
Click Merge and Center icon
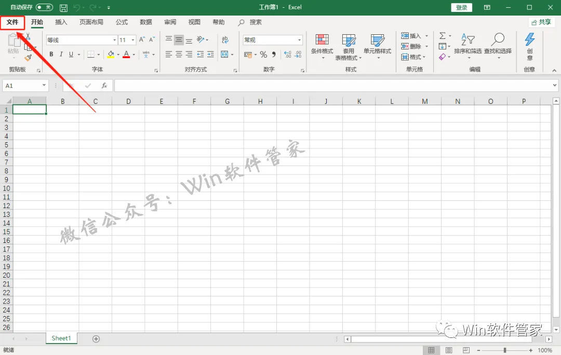224,54
